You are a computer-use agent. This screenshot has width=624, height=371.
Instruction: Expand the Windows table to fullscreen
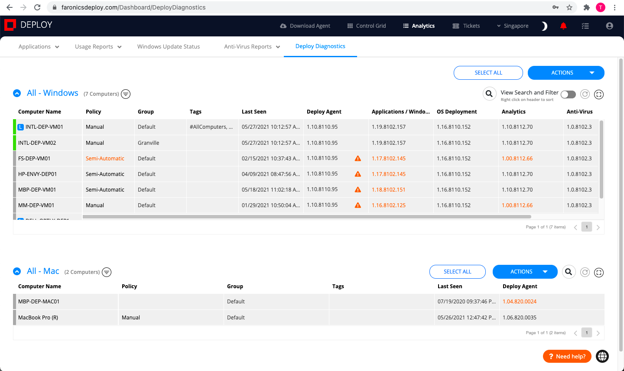pyautogui.click(x=599, y=94)
